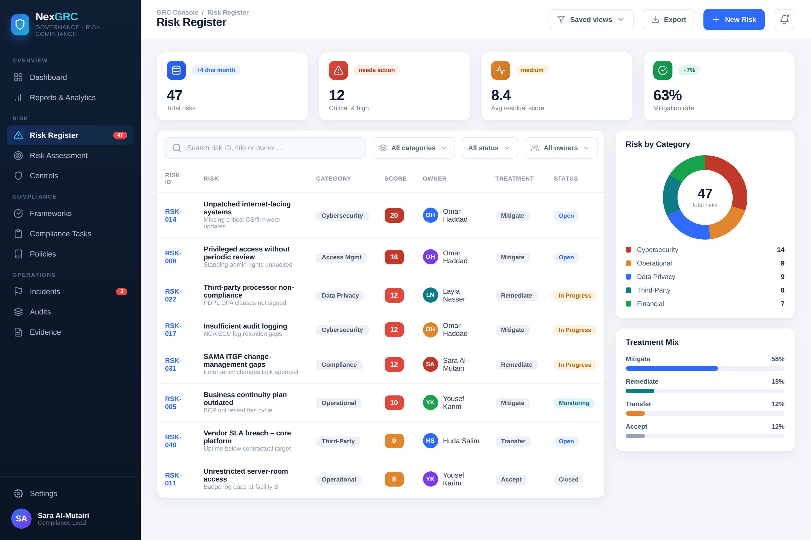Click the HS avatar for Huda Salim
811x540 pixels.
pyautogui.click(x=430, y=441)
